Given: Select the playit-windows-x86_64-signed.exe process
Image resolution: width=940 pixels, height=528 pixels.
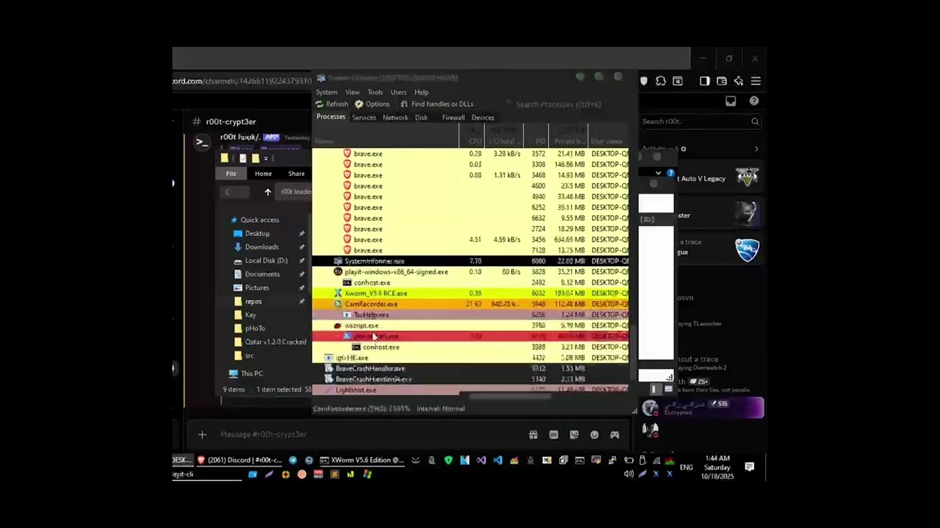Looking at the screenshot, I should pyautogui.click(x=471, y=272).
